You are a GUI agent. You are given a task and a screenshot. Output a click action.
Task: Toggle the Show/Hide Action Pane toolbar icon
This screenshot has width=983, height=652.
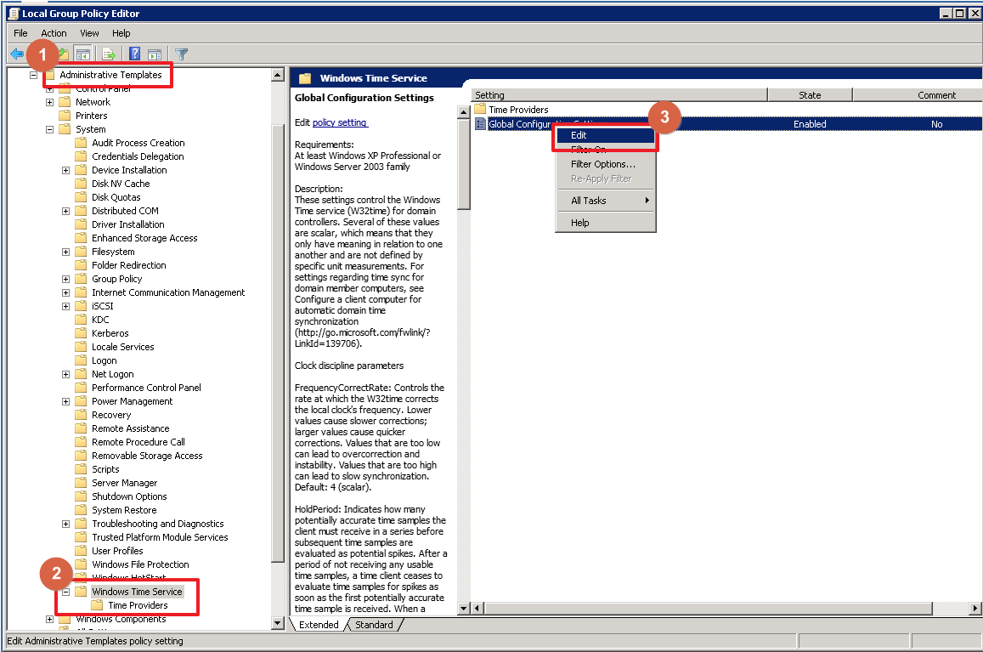(155, 54)
